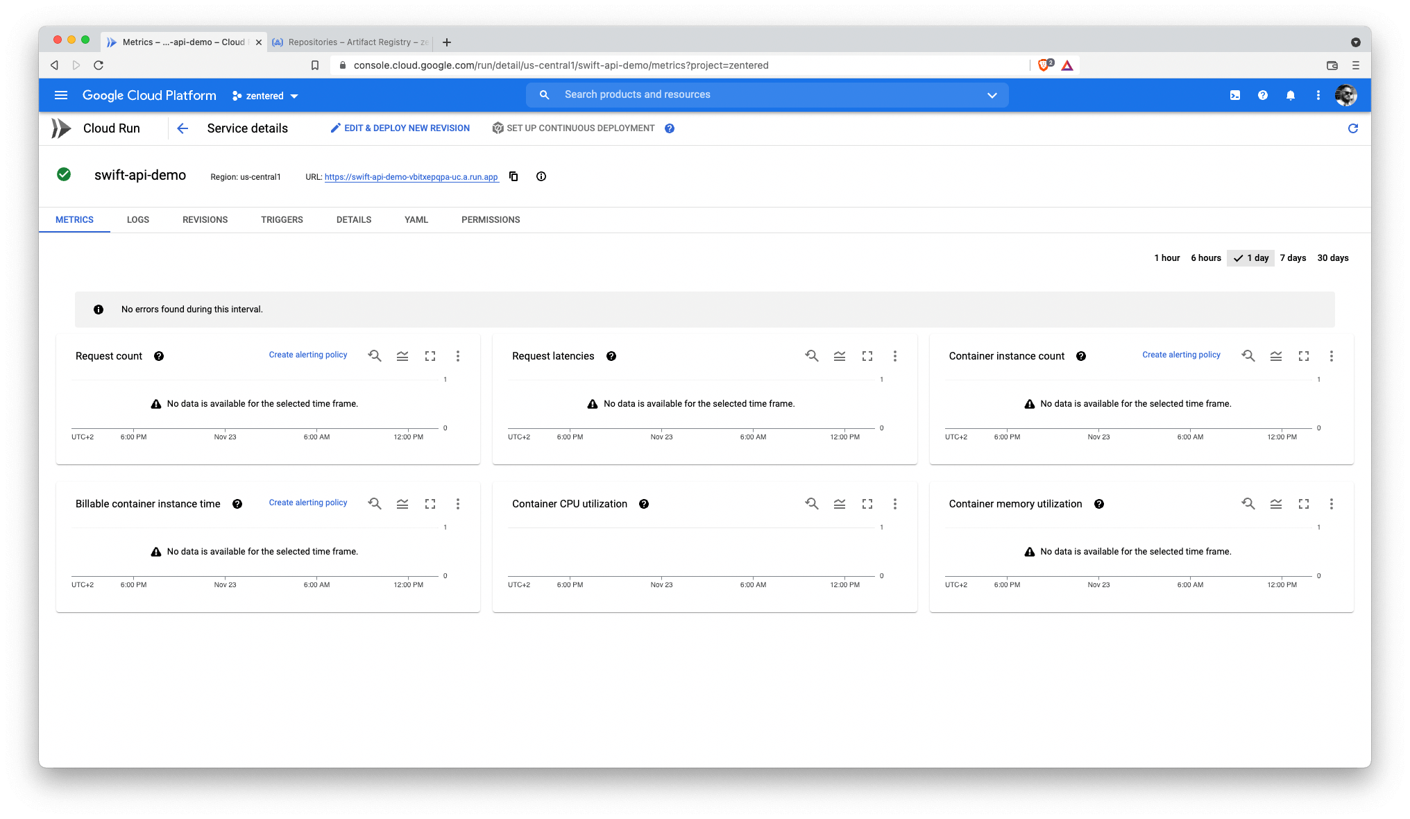
Task: Open more options for Container memory utilization
Action: [1332, 504]
